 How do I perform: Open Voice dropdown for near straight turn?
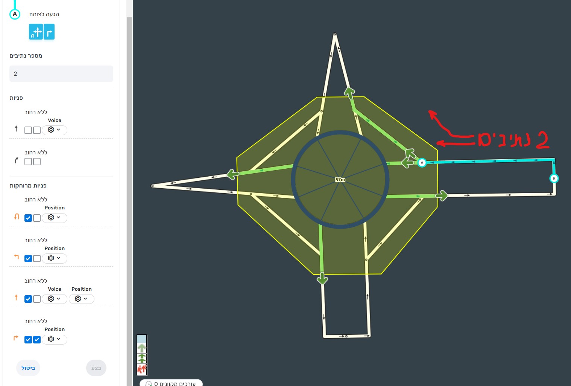pos(55,130)
